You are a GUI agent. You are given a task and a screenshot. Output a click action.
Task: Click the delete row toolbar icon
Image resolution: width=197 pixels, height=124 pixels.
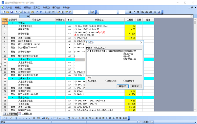50,12
